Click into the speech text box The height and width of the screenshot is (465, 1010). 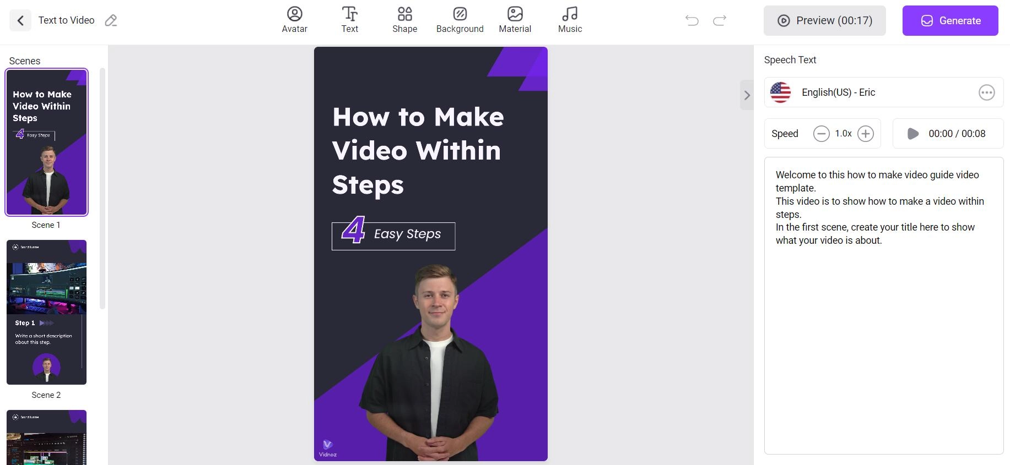pos(883,330)
